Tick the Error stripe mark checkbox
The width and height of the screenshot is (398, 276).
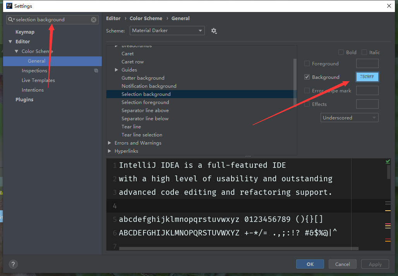(307, 90)
